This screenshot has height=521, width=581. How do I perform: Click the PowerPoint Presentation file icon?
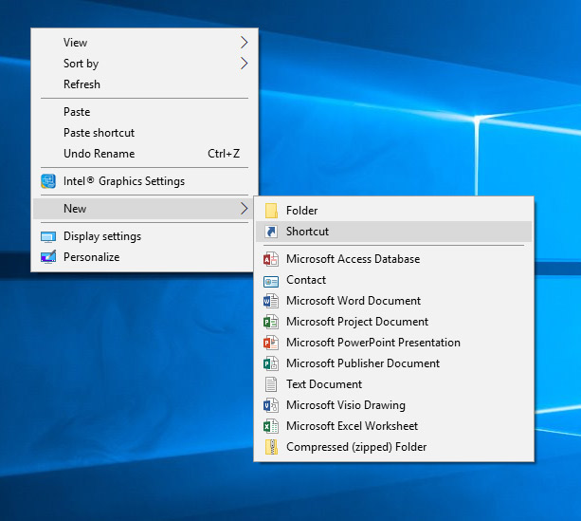click(271, 343)
